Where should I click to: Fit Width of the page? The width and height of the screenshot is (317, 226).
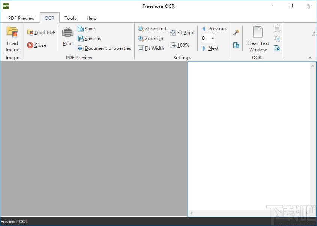[x=151, y=48]
